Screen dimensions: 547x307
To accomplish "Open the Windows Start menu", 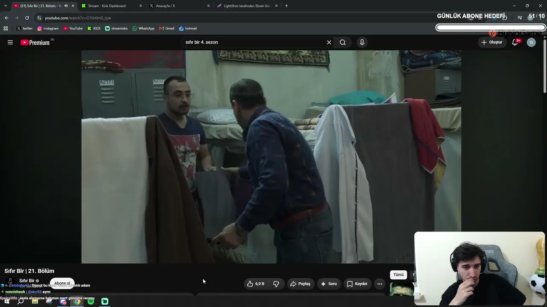I will (6, 301).
